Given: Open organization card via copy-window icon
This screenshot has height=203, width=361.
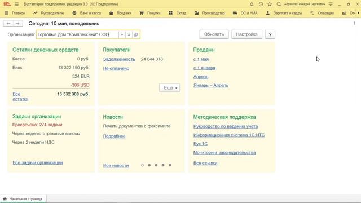Looking at the screenshot, I should 136,34.
